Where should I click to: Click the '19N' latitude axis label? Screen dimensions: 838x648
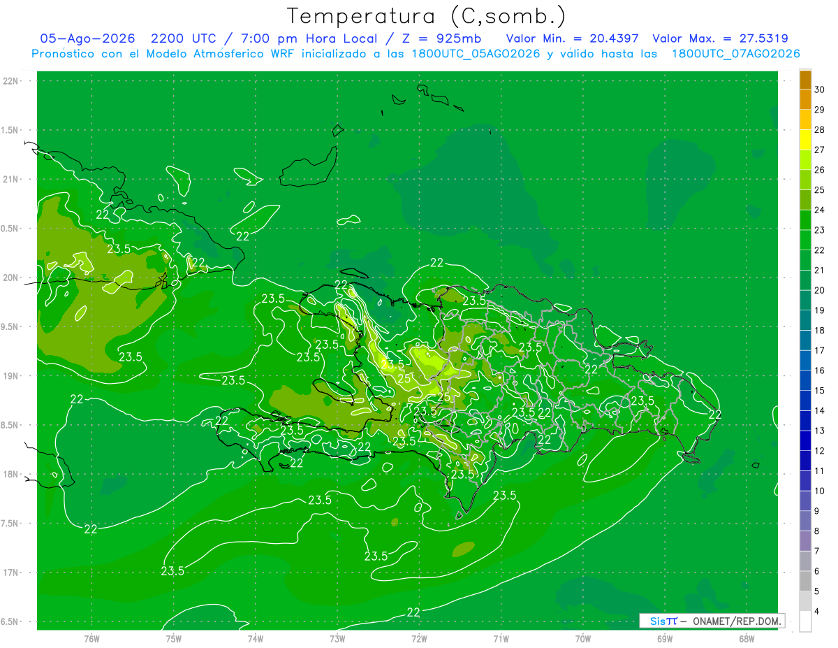coord(10,375)
